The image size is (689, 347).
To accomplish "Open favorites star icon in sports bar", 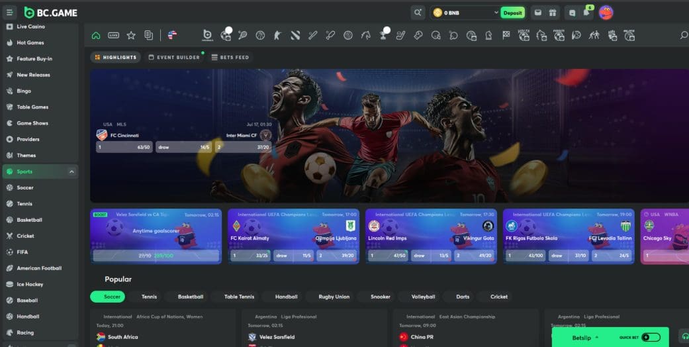I will point(131,35).
